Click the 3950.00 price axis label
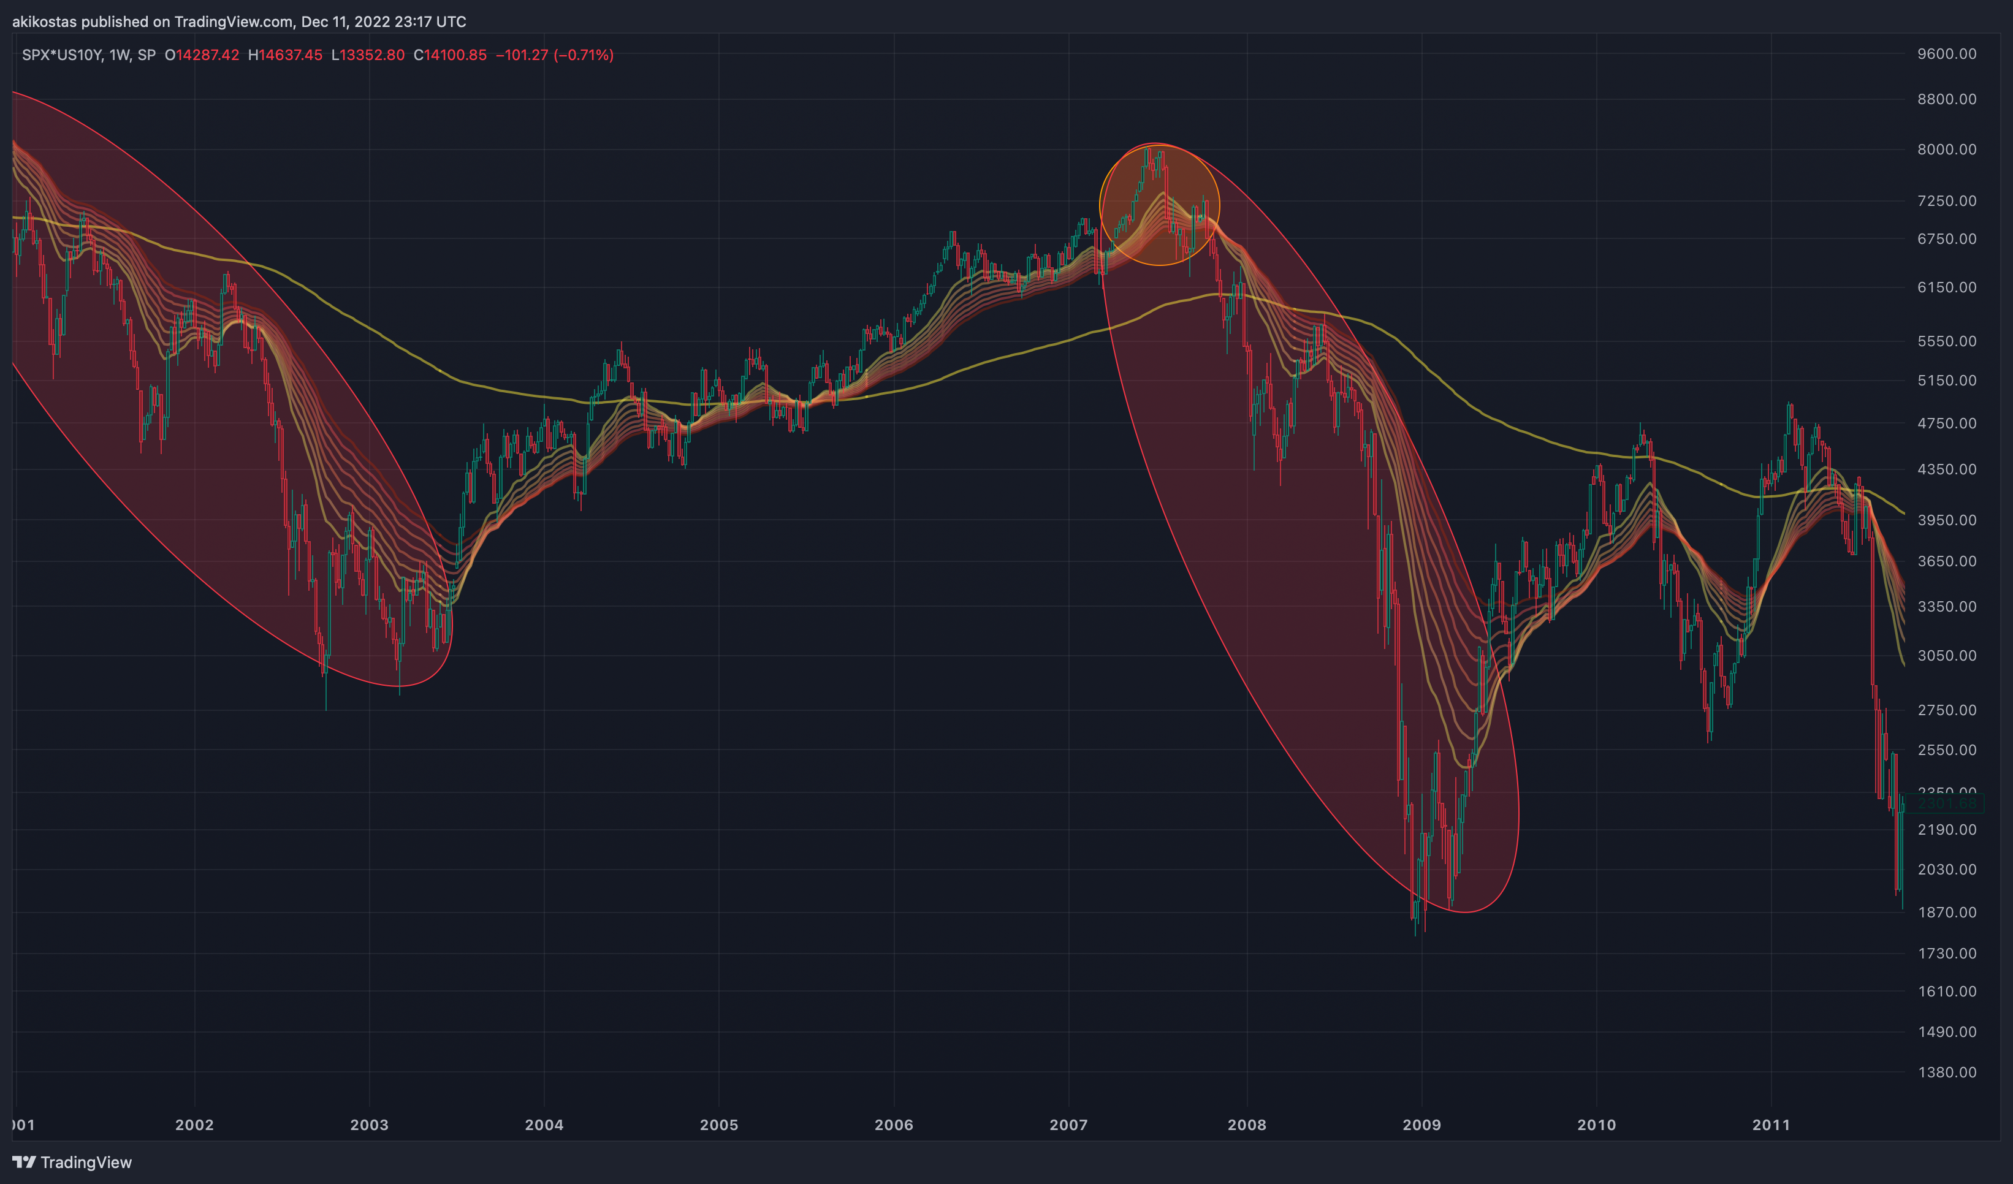The width and height of the screenshot is (2013, 1184). coord(1947,520)
